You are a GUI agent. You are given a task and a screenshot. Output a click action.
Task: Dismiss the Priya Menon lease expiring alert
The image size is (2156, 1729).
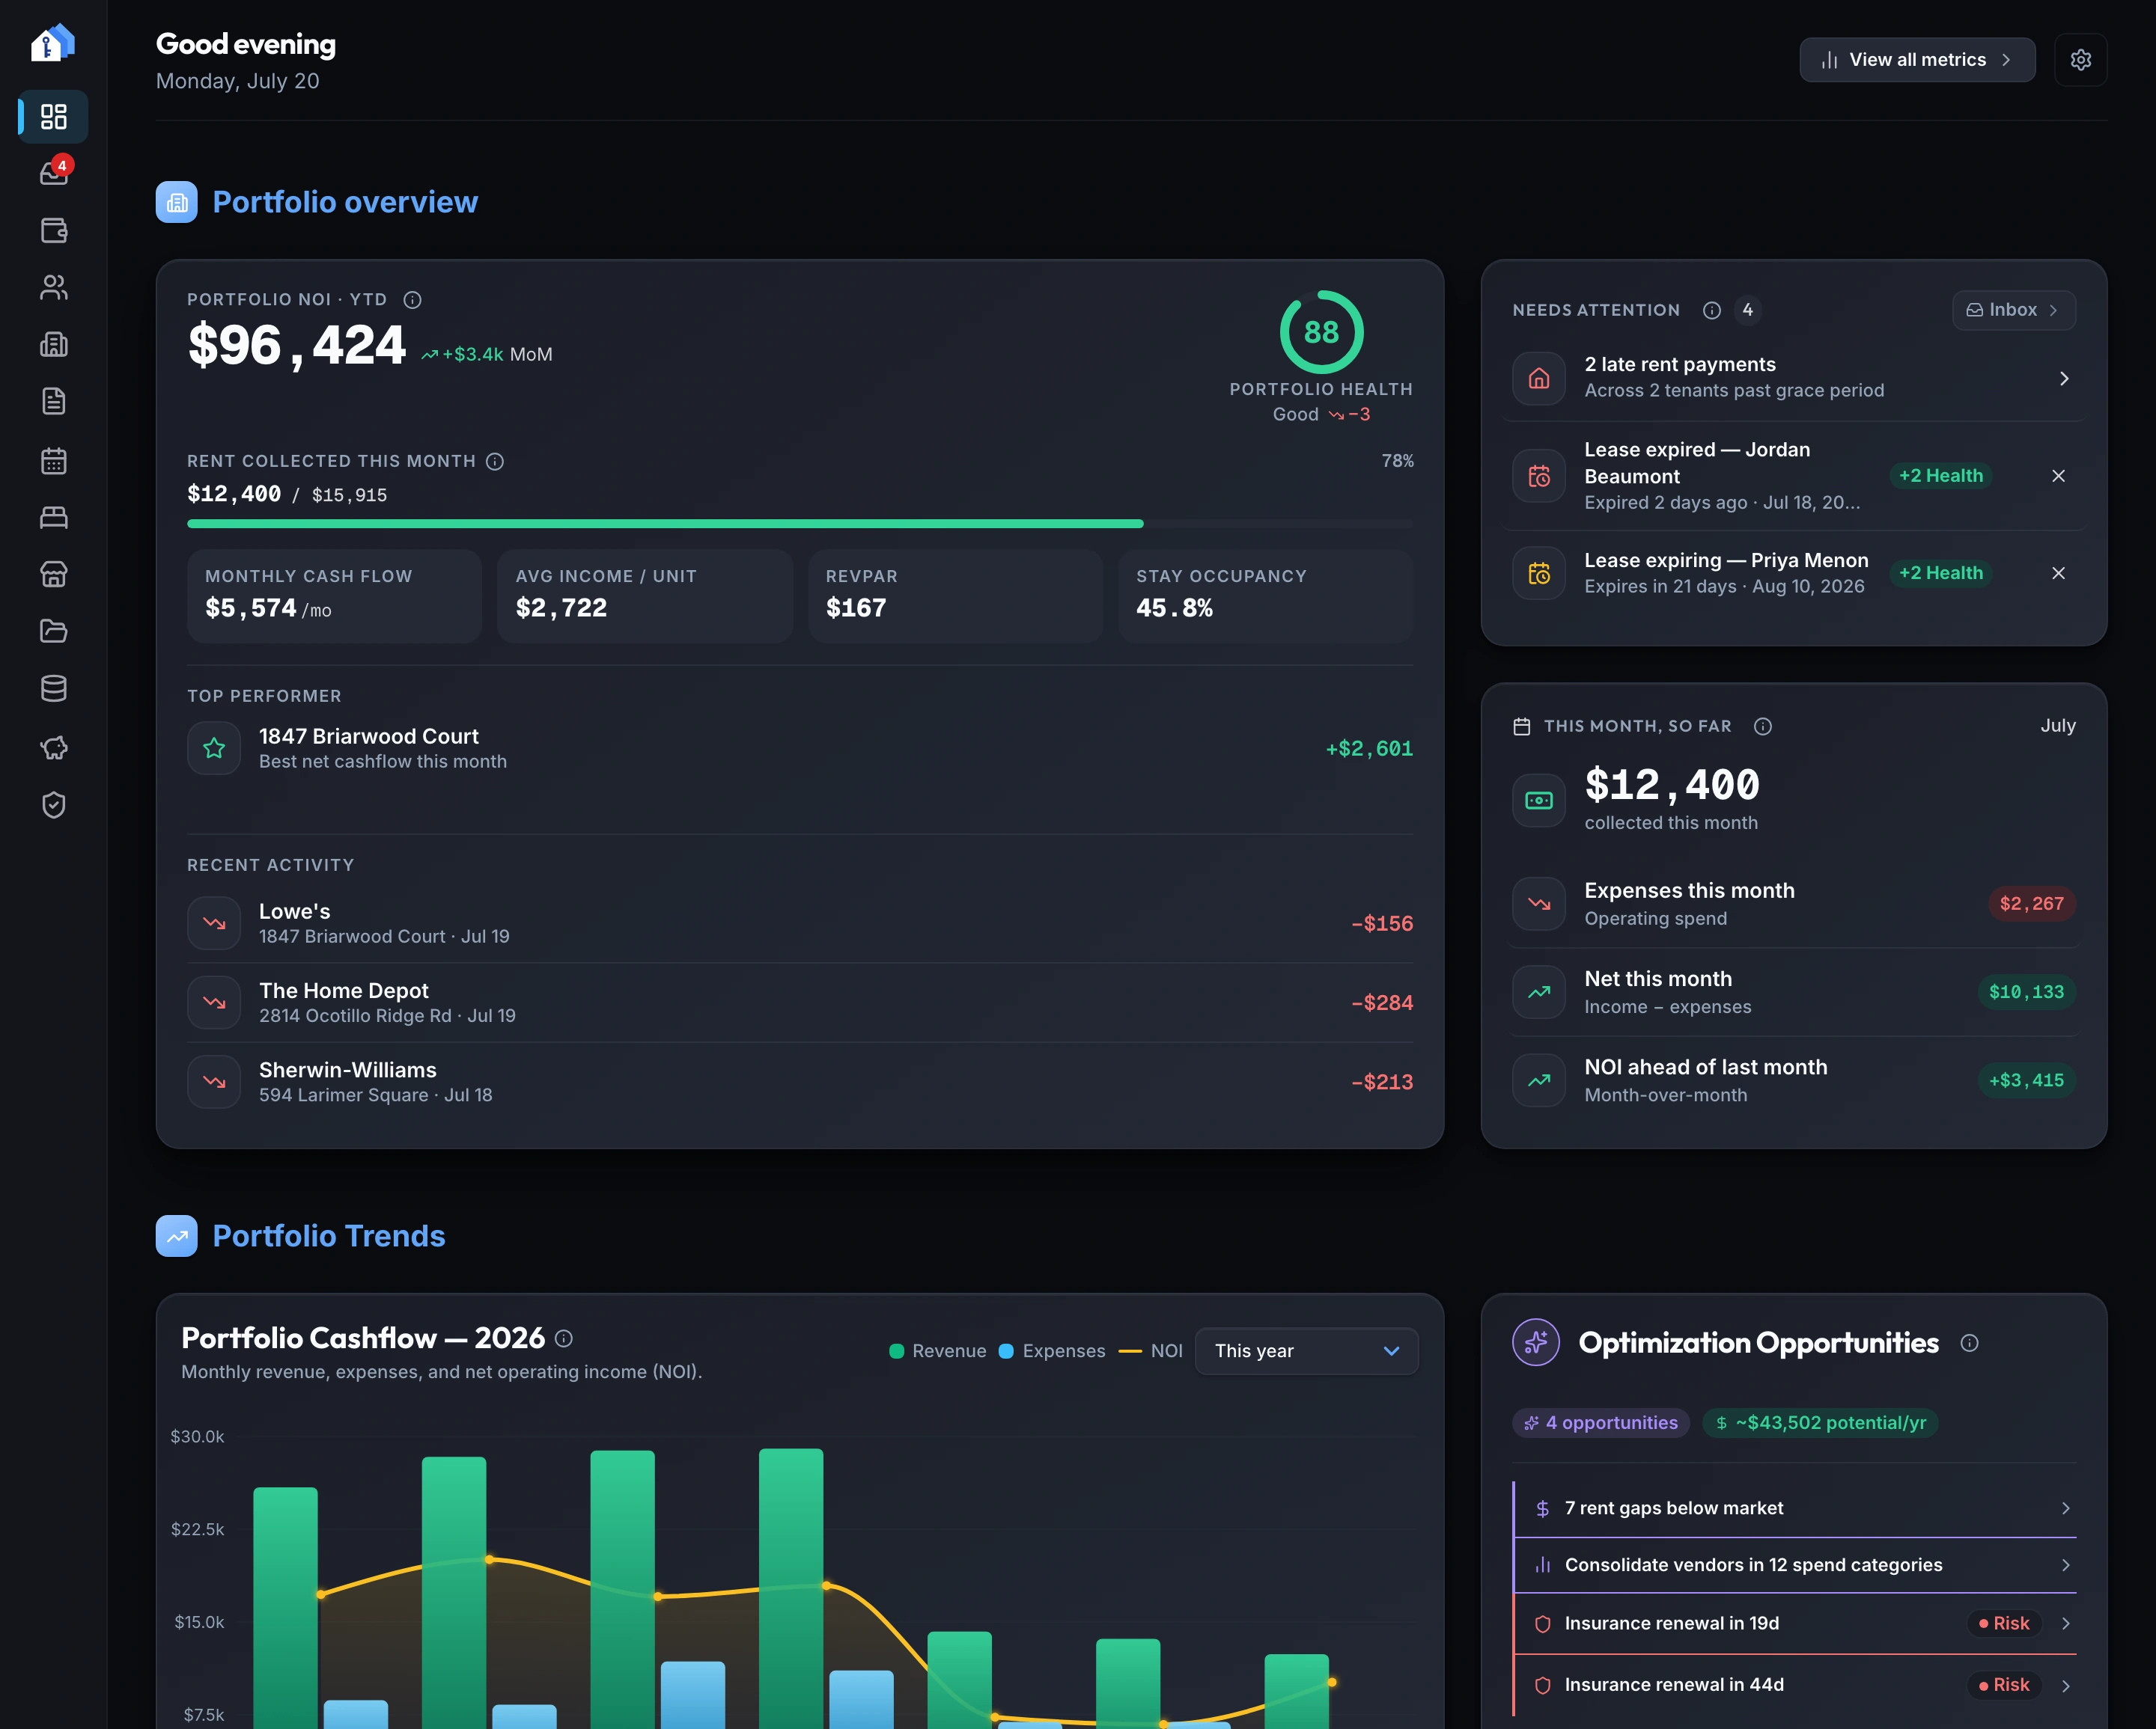tap(2059, 574)
